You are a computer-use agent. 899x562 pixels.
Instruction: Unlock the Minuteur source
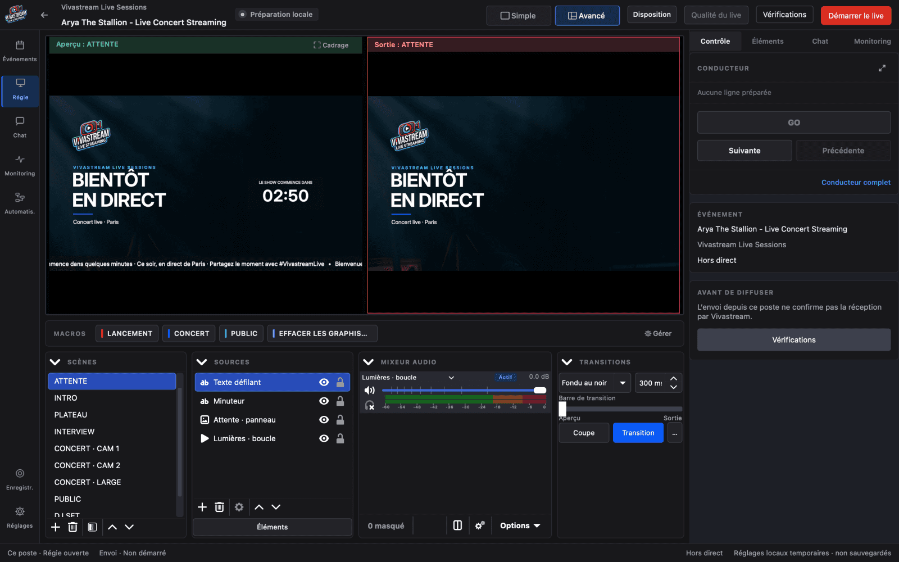coord(340,401)
